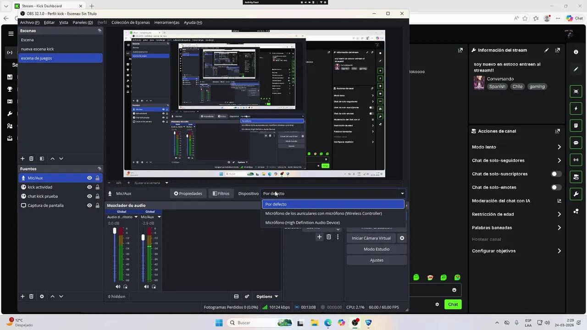Open chat bubble widget in Kick sidebar
The width and height of the screenshot is (587, 330).
point(576,143)
